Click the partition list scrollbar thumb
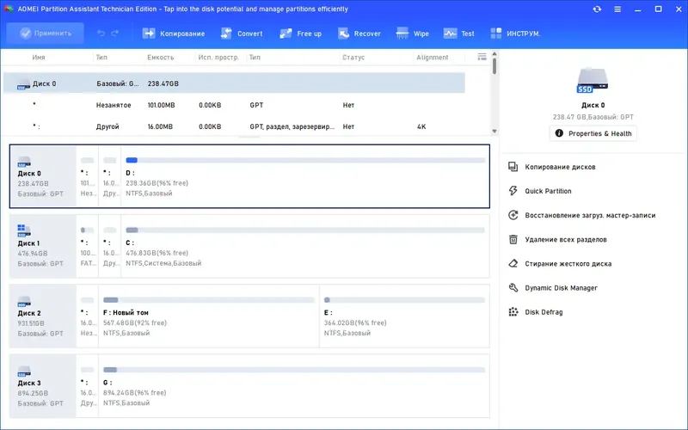The image size is (688, 430). pyautogui.click(x=494, y=66)
